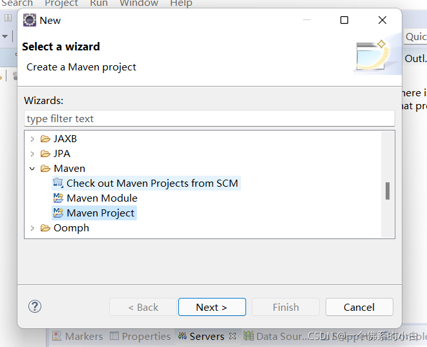Click the Maven Module wizard icon
The image size is (427, 347).
58,198
